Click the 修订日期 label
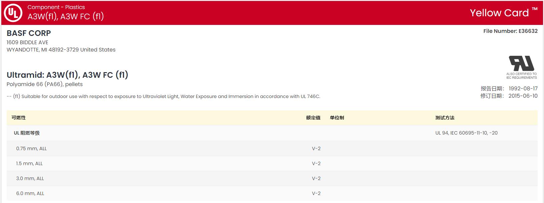The height and width of the screenshot is (203, 544). click(492, 96)
